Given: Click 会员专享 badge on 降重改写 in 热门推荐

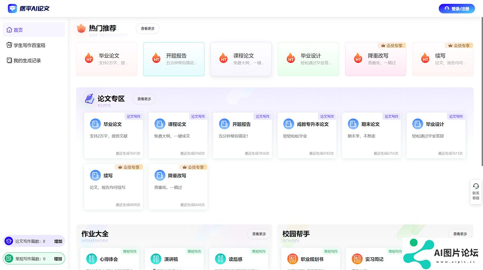Looking at the screenshot, I should (391, 45).
